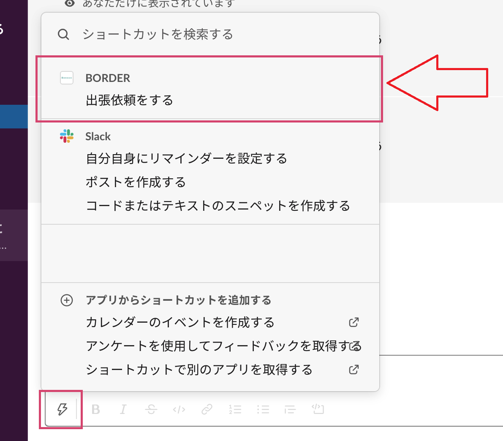Toggle bold formatting
Image resolution: width=503 pixels, height=441 pixels.
(x=95, y=410)
